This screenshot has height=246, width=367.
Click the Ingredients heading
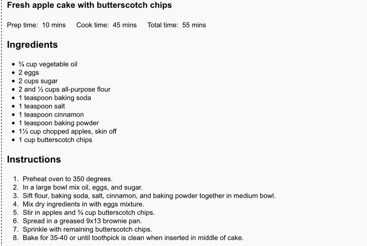click(32, 45)
